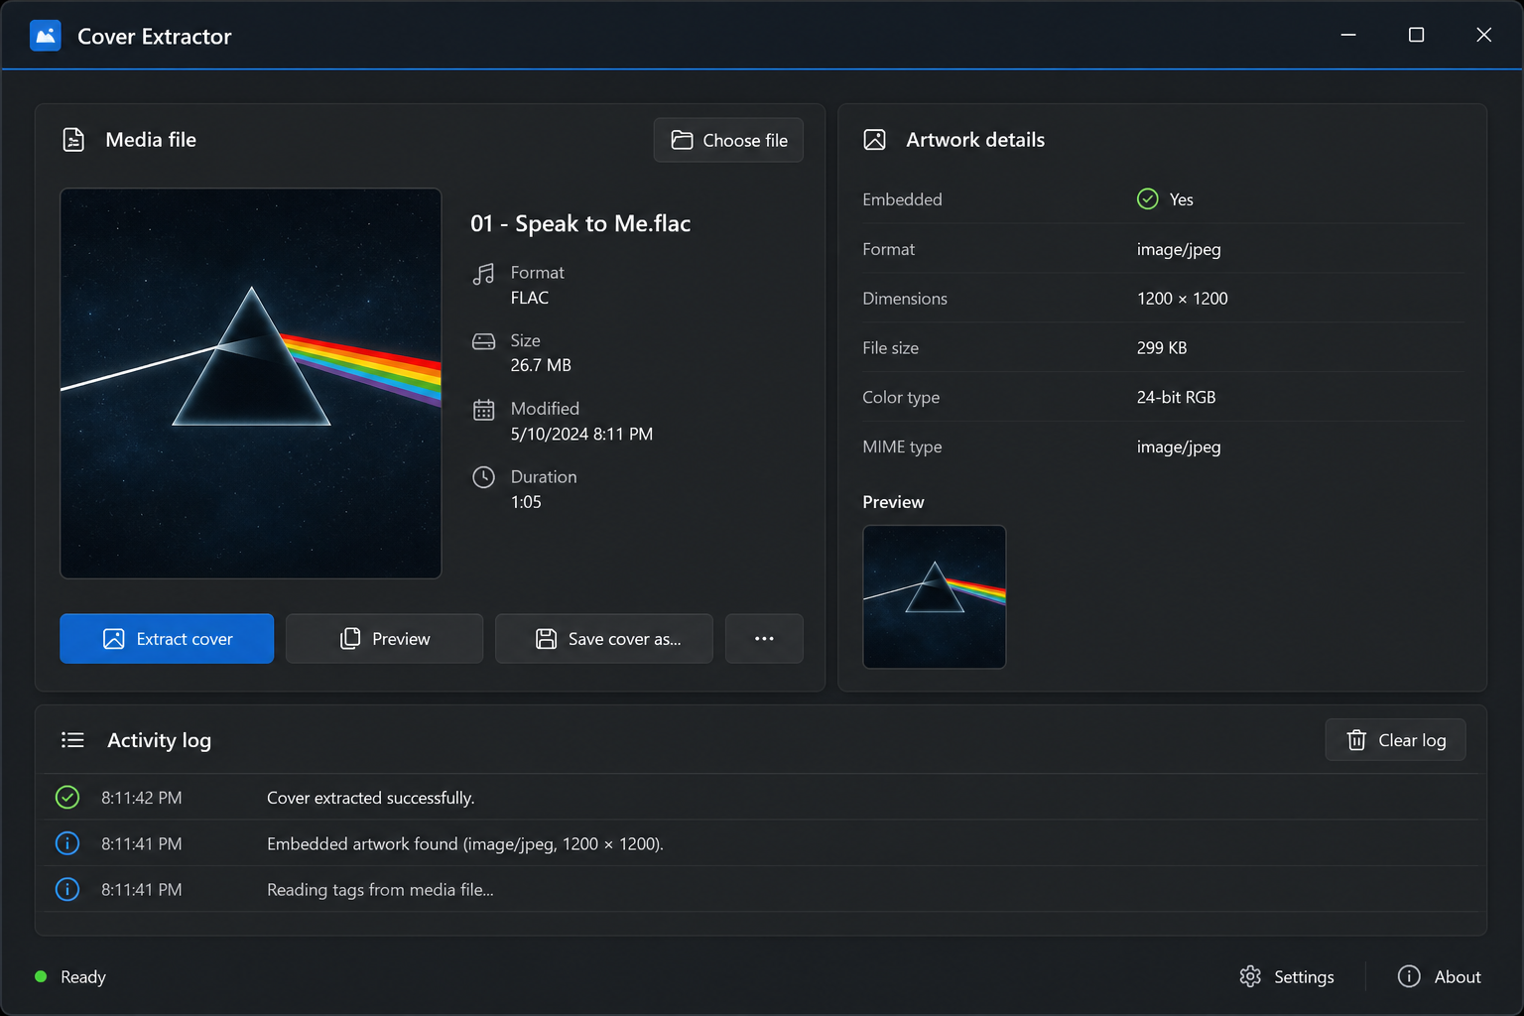Viewport: 1524px width, 1016px height.
Task: Click the About info circle icon
Action: click(1409, 976)
